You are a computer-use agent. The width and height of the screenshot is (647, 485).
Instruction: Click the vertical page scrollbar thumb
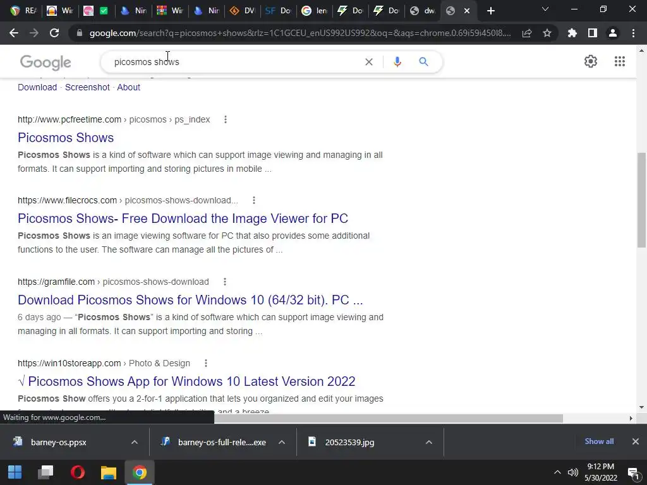click(x=641, y=200)
